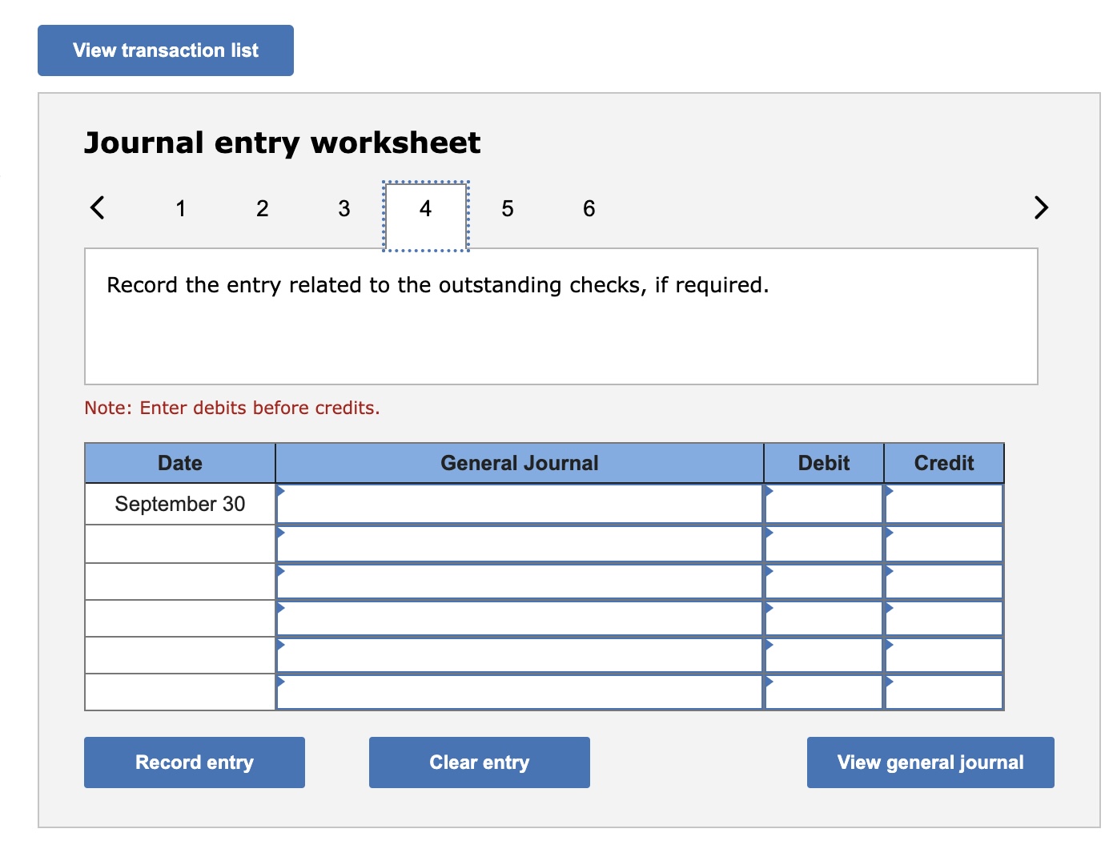Image resolution: width=1113 pixels, height=849 pixels.
Task: Switch to journal entry tab 1
Action: pyautogui.click(x=181, y=209)
